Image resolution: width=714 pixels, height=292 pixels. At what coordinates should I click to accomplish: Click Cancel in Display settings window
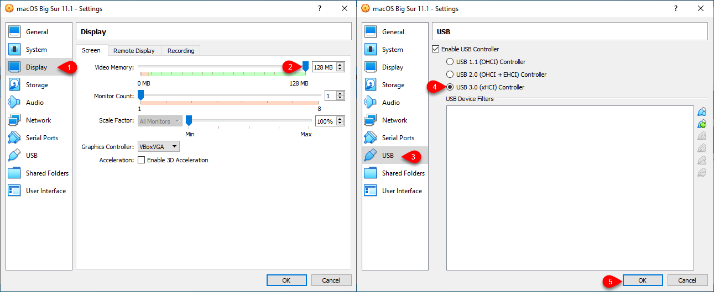331,280
